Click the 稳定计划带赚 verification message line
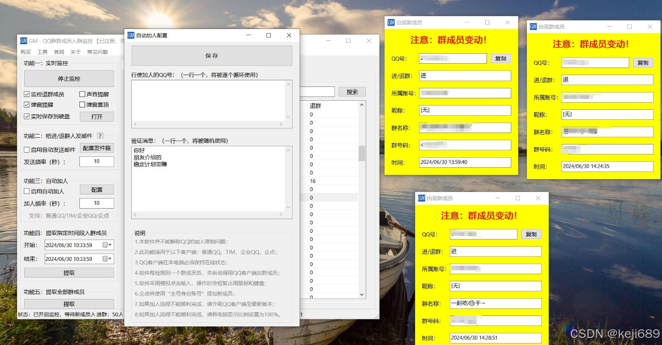 (x=150, y=164)
